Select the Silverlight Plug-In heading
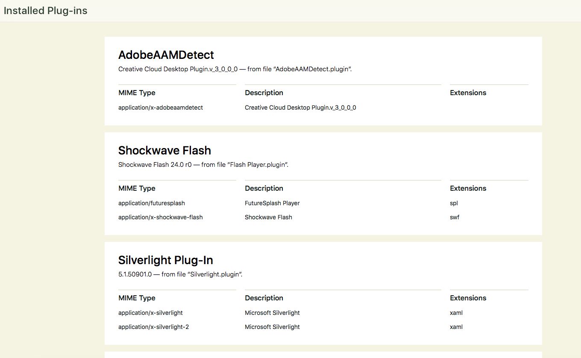Screen dimensions: 581x358 (x=166, y=260)
